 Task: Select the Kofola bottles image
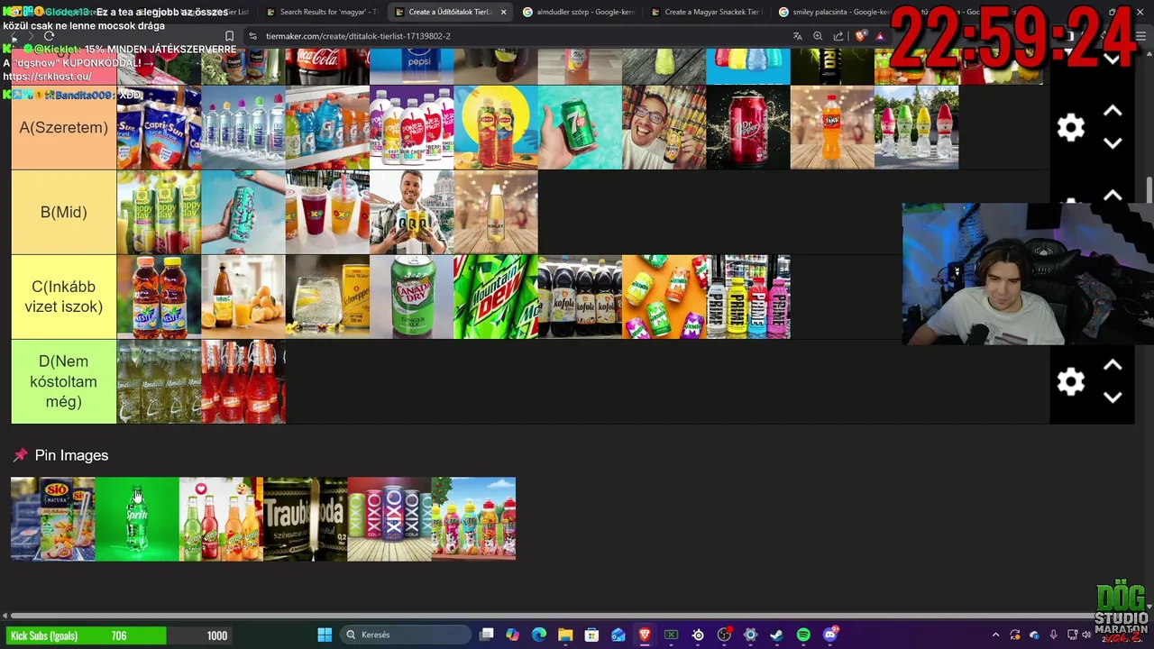pyautogui.click(x=580, y=297)
